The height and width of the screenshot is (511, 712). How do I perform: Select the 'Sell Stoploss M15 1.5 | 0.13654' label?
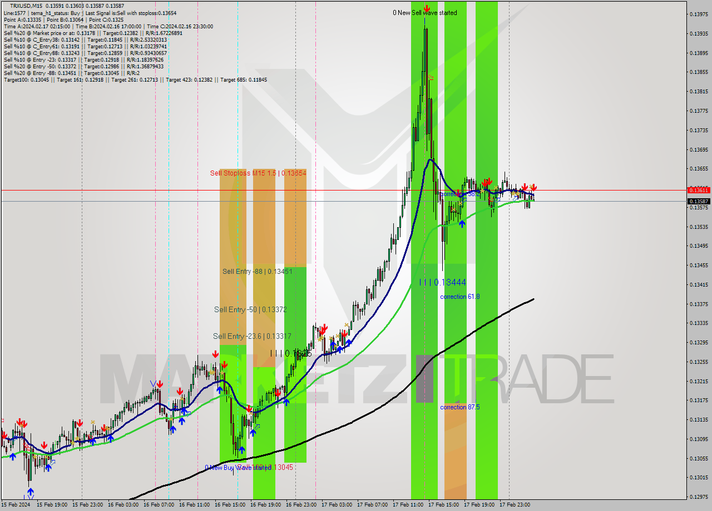pyautogui.click(x=258, y=173)
